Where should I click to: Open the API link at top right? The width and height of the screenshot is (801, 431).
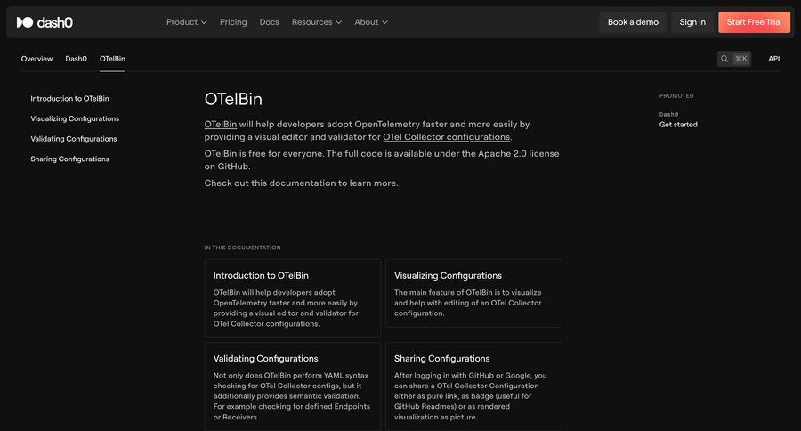click(x=774, y=59)
